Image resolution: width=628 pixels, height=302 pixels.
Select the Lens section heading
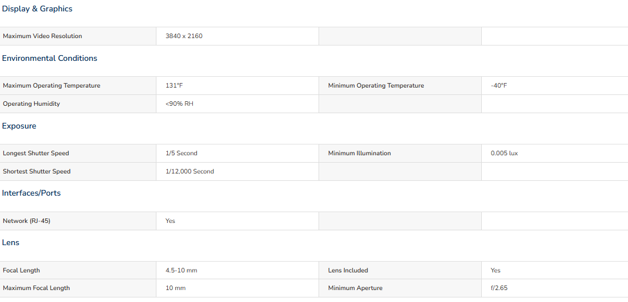[11, 243]
